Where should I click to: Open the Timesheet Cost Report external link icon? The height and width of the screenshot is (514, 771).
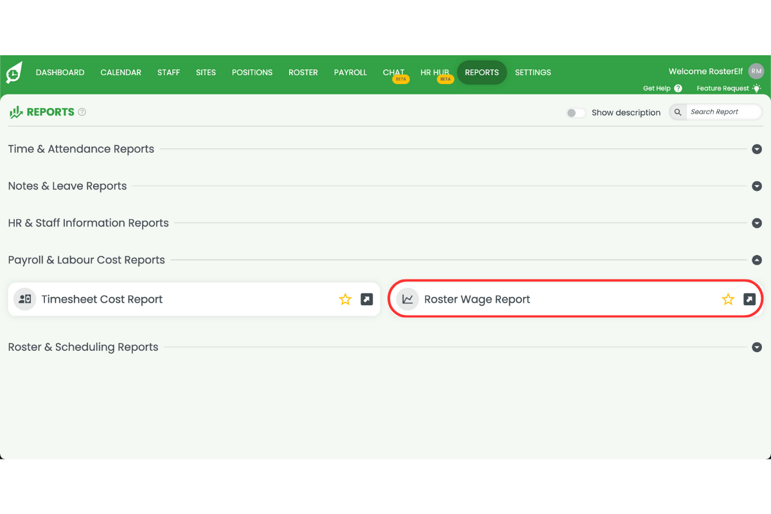coord(366,299)
